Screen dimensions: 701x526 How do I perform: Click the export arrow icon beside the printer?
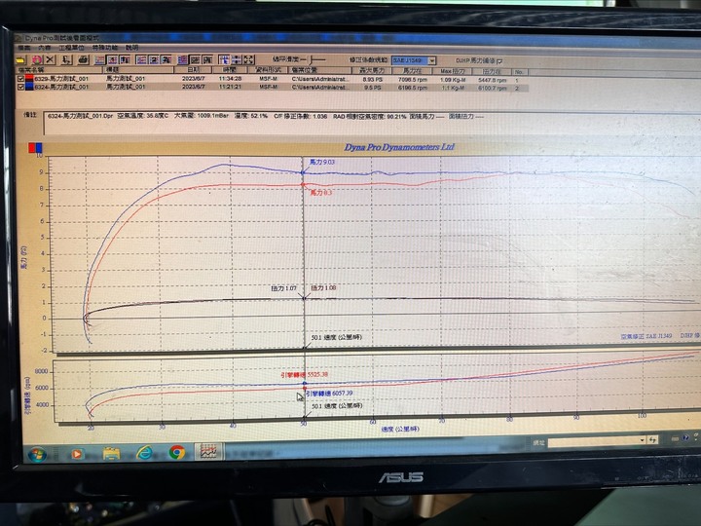coord(66,59)
